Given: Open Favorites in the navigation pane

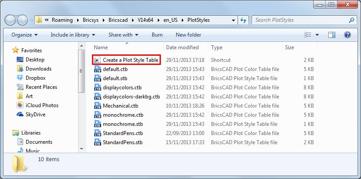Looking at the screenshot, I should tap(31, 51).
